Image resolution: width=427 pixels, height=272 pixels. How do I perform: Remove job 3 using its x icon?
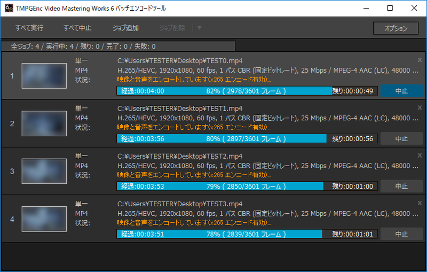pyautogui.click(x=420, y=156)
